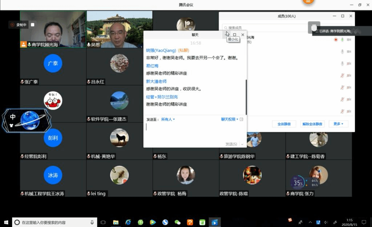Viewport: 372px width, 227px height.
Task: Click sender name 易红梅 in the chat
Action: coord(152,66)
